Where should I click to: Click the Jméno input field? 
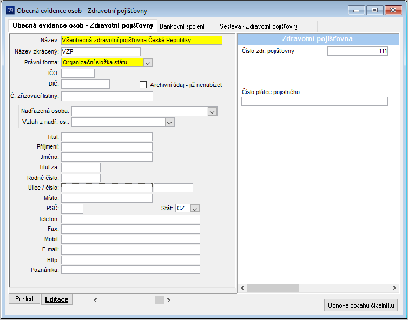tap(107, 157)
